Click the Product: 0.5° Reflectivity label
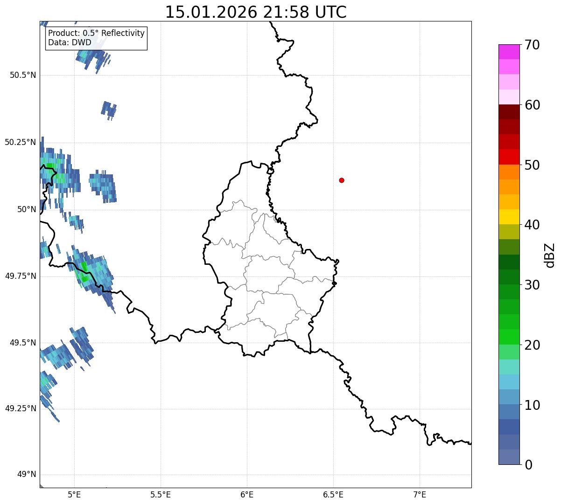561x504 pixels. point(96,34)
